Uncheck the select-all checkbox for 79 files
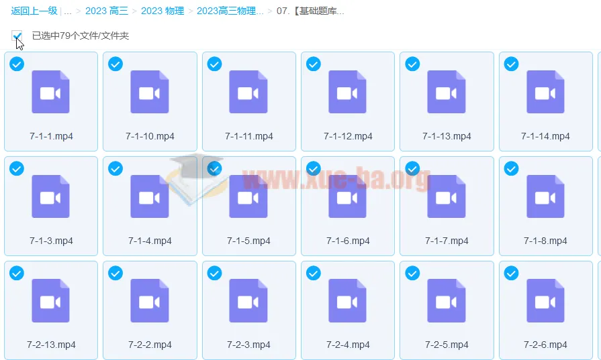This screenshot has height=360, width=601. (17, 36)
